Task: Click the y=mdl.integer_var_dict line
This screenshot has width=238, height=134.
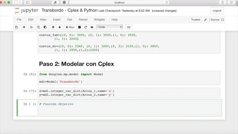Action: (77, 95)
